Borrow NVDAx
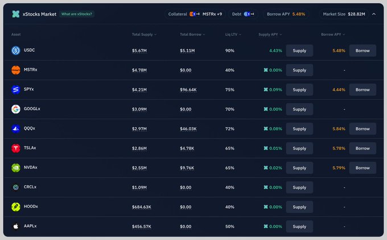The image size is (387, 240). pos(363,168)
